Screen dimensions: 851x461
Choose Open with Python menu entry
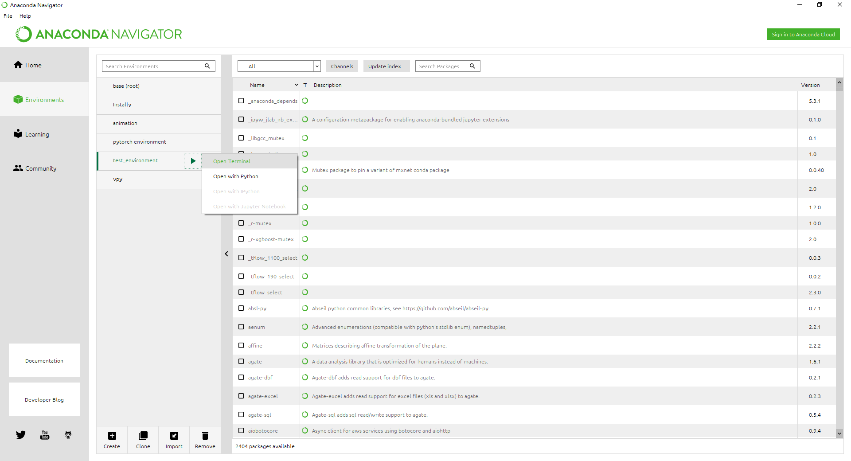click(x=236, y=176)
